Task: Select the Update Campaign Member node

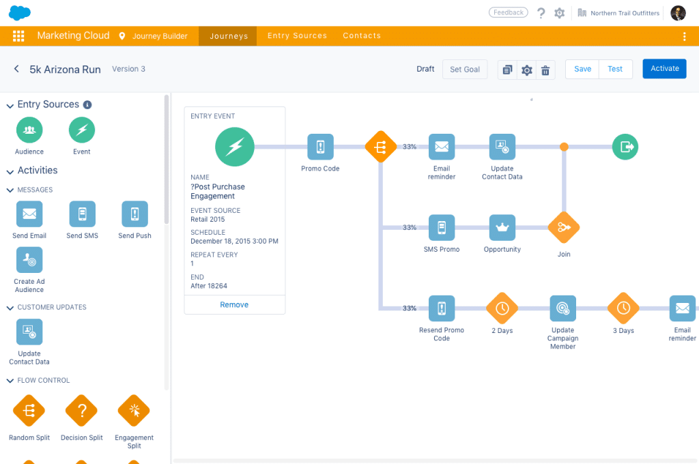Action: point(562,308)
